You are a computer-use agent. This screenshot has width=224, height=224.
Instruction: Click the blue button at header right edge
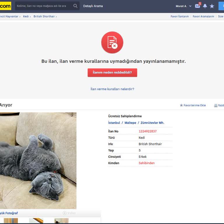point(221,6)
